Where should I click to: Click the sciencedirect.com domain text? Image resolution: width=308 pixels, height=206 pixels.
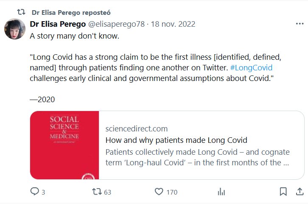(x=136, y=128)
